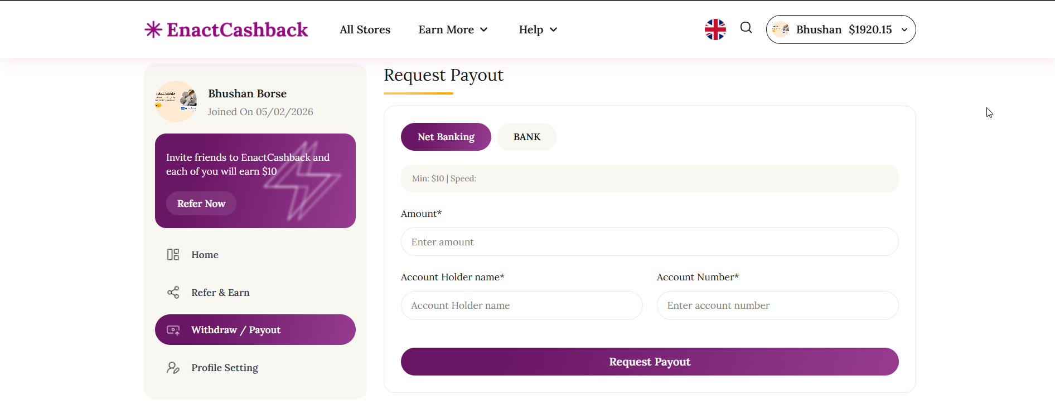Click the Enter account number field
The height and width of the screenshot is (415, 1055).
(x=777, y=305)
